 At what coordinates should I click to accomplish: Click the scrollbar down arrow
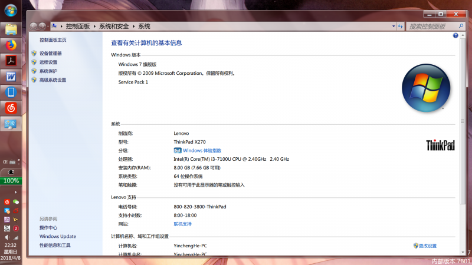tap(463, 253)
